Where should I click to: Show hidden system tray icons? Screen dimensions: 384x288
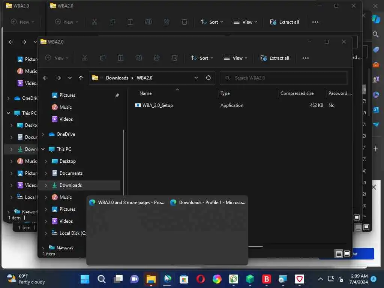pos(320,279)
